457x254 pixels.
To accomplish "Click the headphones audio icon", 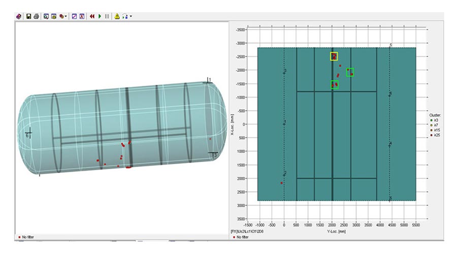I will (125, 16).
